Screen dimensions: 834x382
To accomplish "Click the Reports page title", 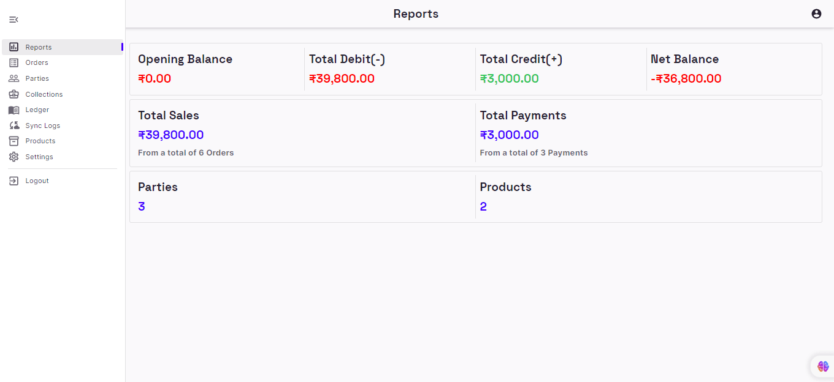I will (x=416, y=13).
